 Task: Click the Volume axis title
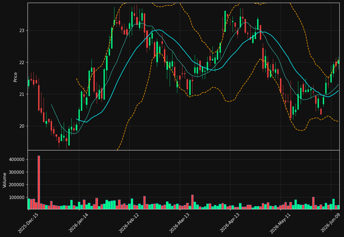tap(5, 180)
